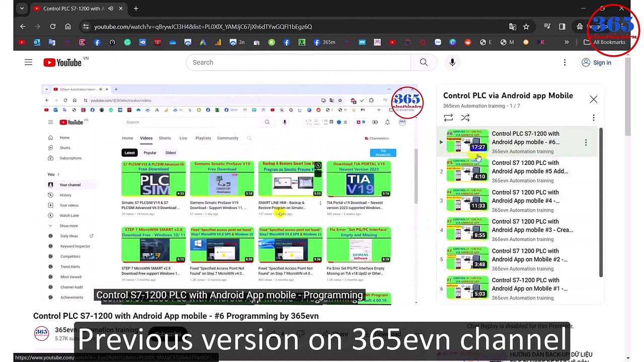
Task: Open the playlist more actions menu
Action: (594, 118)
